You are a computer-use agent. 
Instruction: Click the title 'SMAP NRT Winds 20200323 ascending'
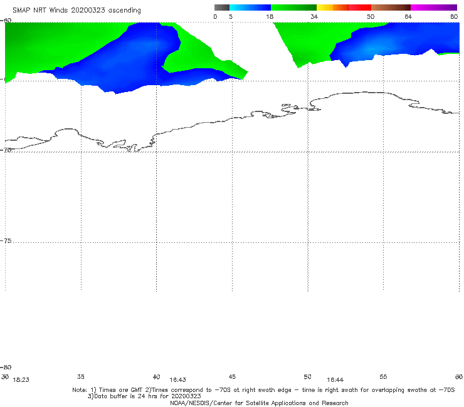pos(76,11)
